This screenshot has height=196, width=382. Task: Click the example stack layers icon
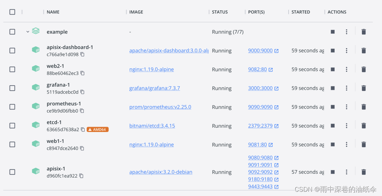tap(36, 31)
